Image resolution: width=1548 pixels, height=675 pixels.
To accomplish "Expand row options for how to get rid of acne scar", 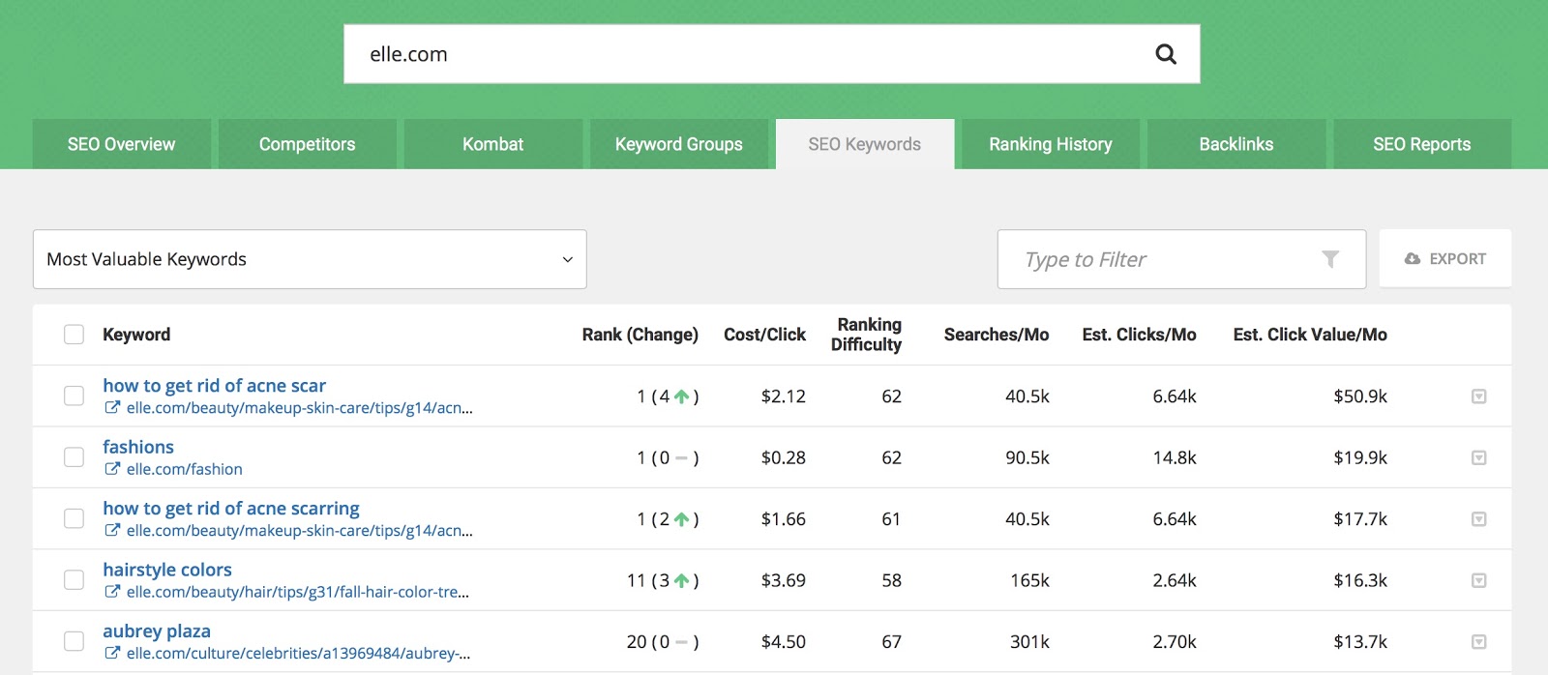I will [1478, 396].
